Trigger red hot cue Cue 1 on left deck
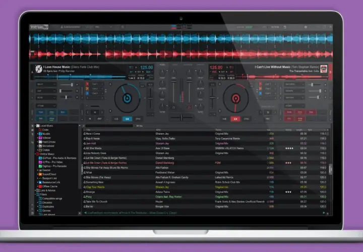Image resolution: width=363 pixels, height=252 pixels. 87,84
